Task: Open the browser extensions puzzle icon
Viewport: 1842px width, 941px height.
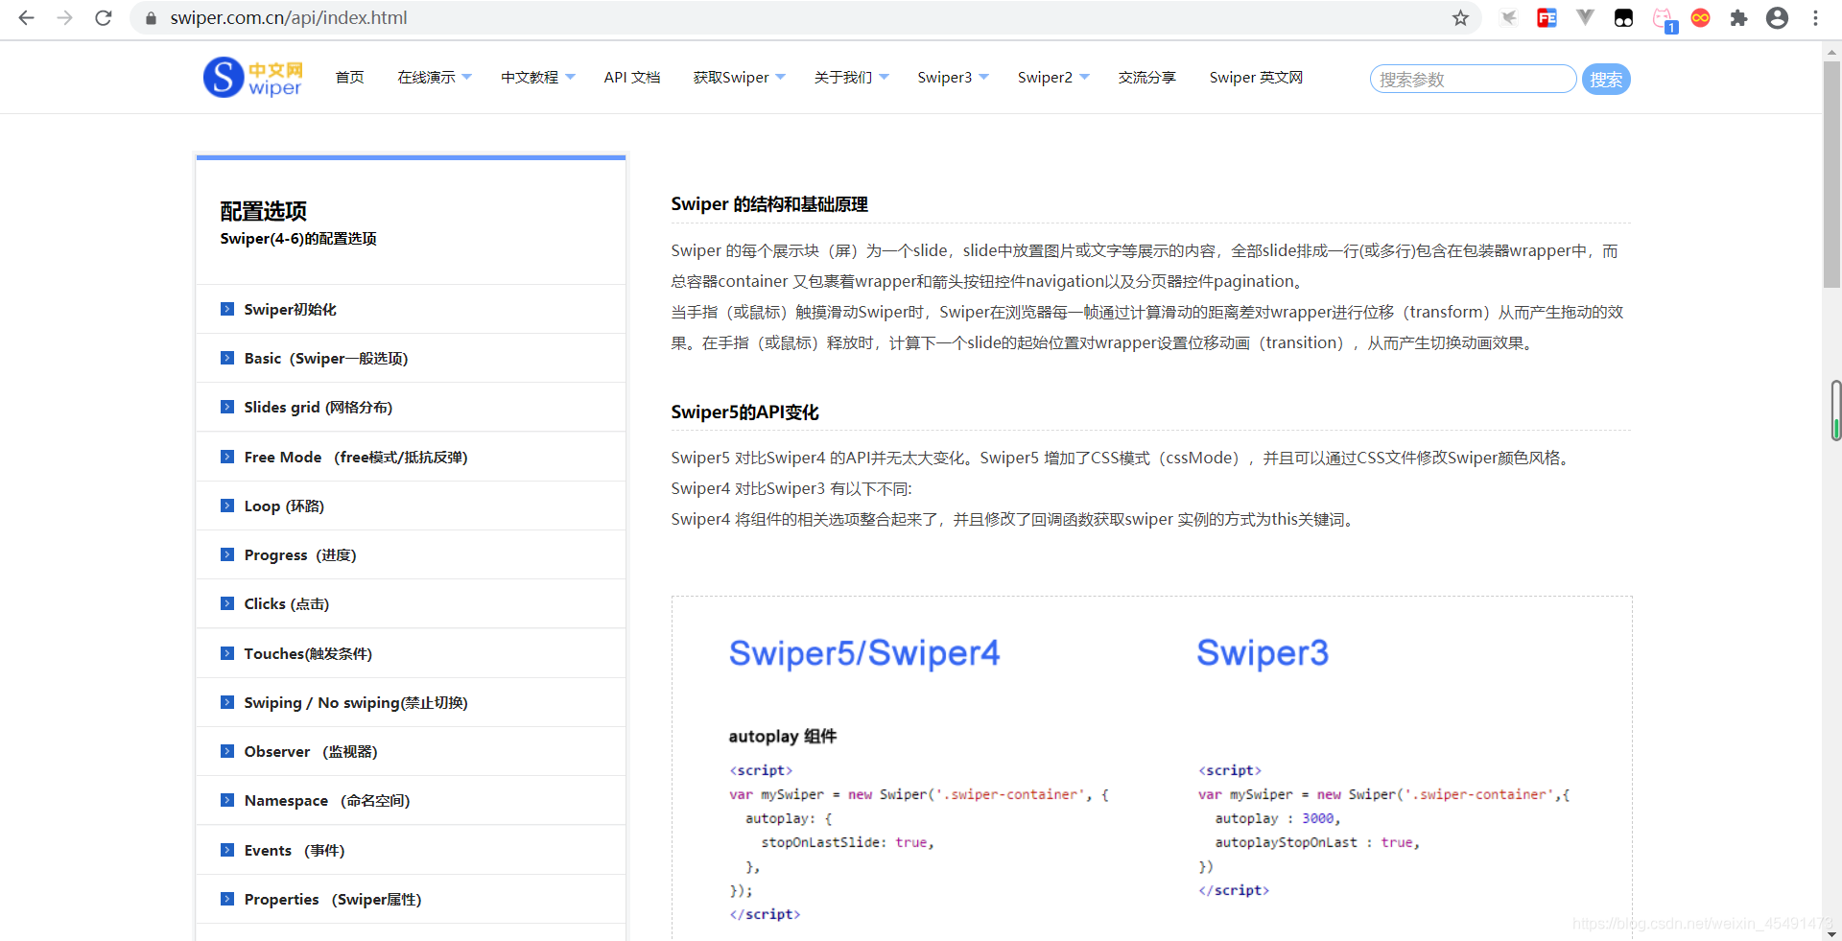Action: [1738, 17]
